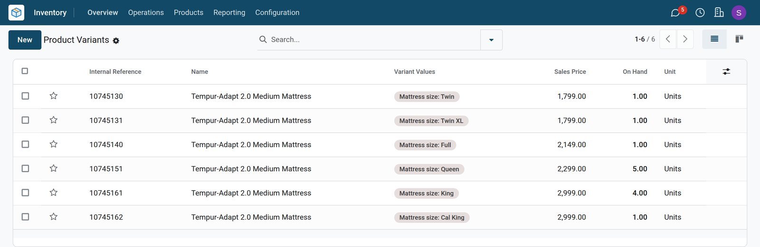Open the Inventory app home icon
Screen dimensions: 760x247
coord(16,12)
